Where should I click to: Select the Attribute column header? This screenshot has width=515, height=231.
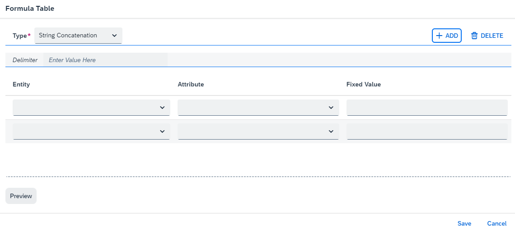tap(191, 84)
